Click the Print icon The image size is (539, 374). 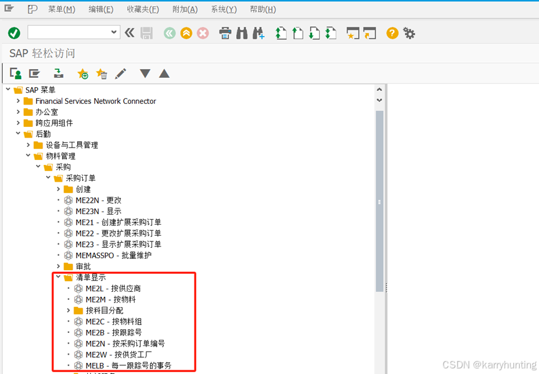pyautogui.click(x=225, y=34)
